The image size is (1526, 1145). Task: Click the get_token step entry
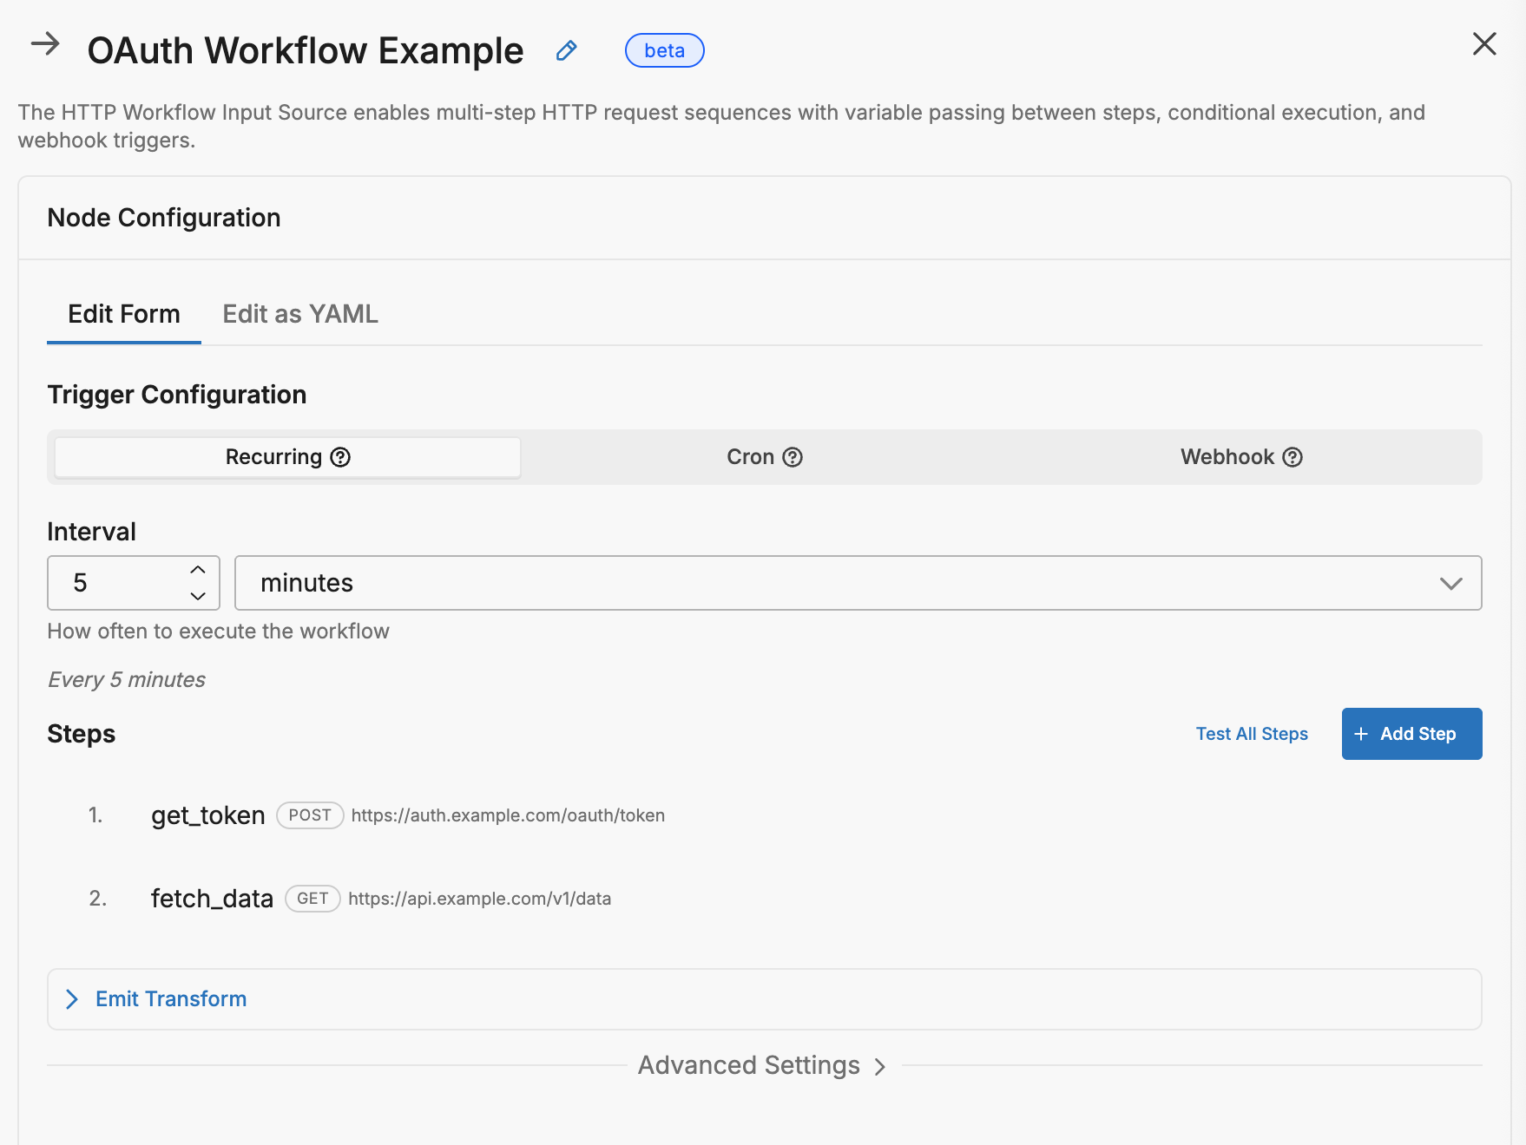click(207, 815)
